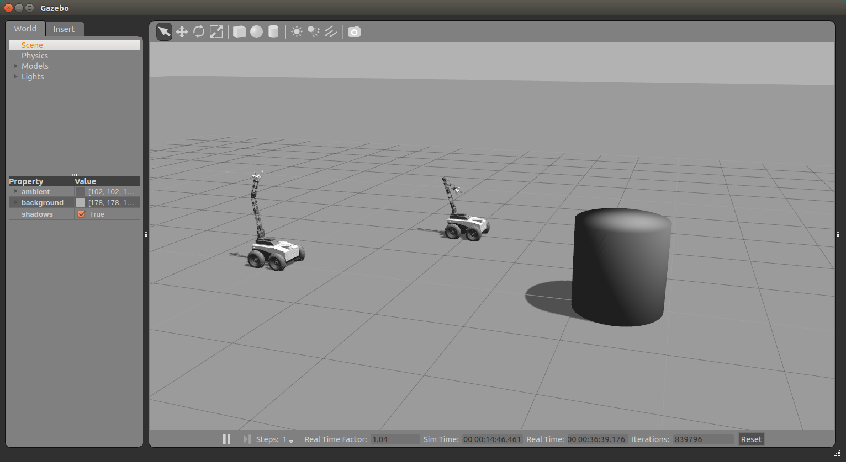Add a point light
Screen dimensions: 846x462
[297, 32]
